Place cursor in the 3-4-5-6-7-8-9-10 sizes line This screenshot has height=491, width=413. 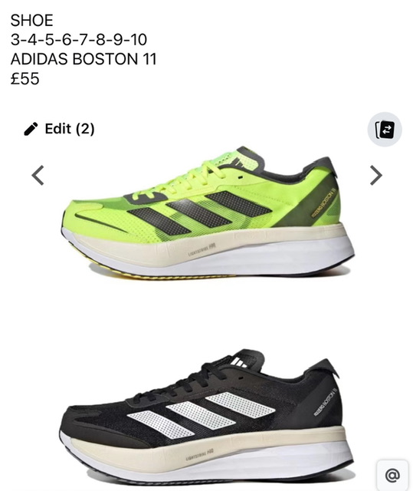tap(79, 40)
